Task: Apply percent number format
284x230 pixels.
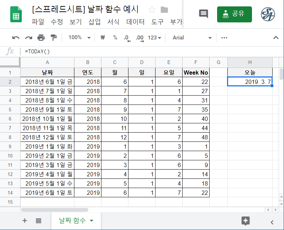Action: coord(115,38)
